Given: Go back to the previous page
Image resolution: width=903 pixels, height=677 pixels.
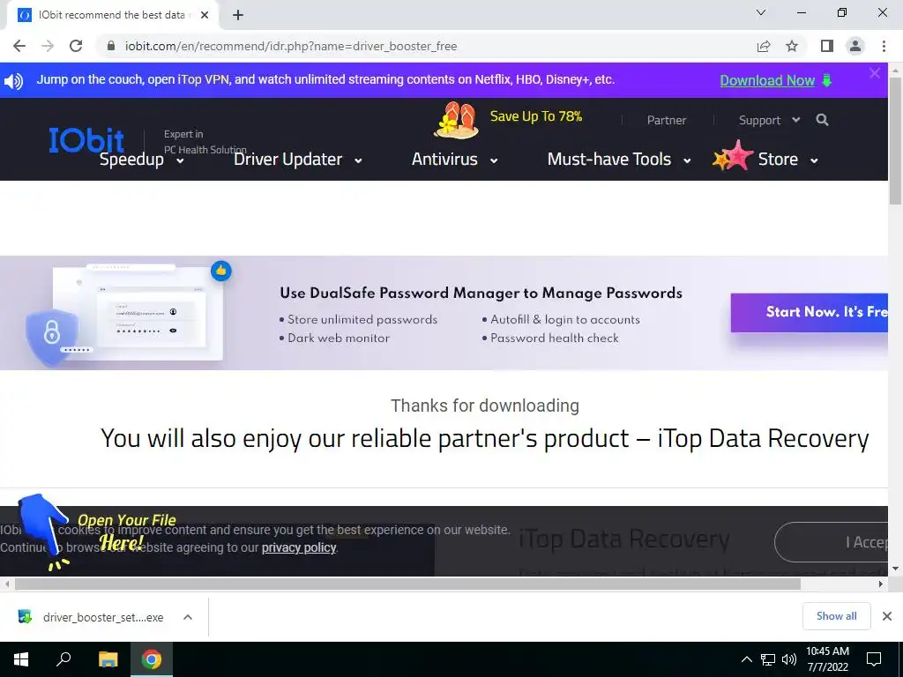Looking at the screenshot, I should click(19, 46).
